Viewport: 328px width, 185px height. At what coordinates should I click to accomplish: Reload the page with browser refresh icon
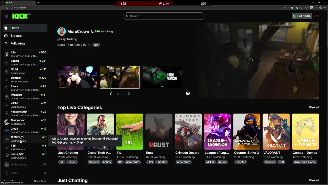pos(7,8)
